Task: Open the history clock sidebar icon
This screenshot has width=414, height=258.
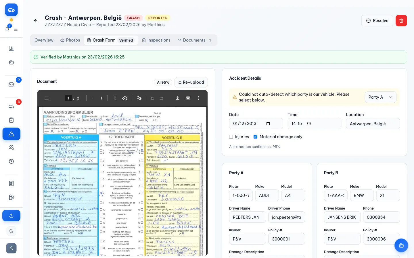Action: (11, 161)
